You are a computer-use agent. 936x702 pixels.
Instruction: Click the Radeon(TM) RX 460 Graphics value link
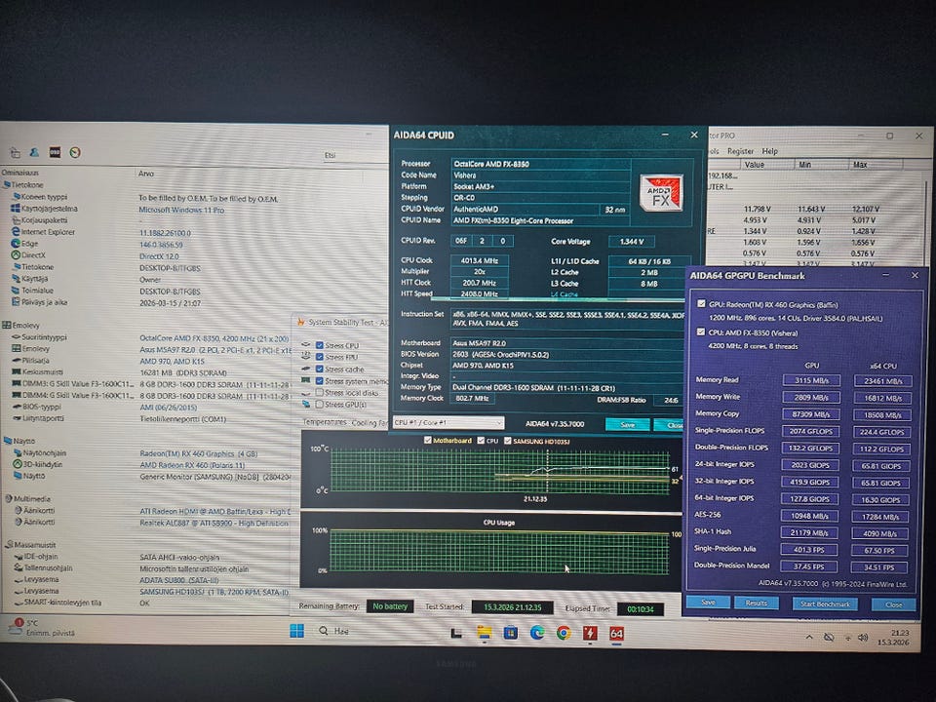[198, 453]
